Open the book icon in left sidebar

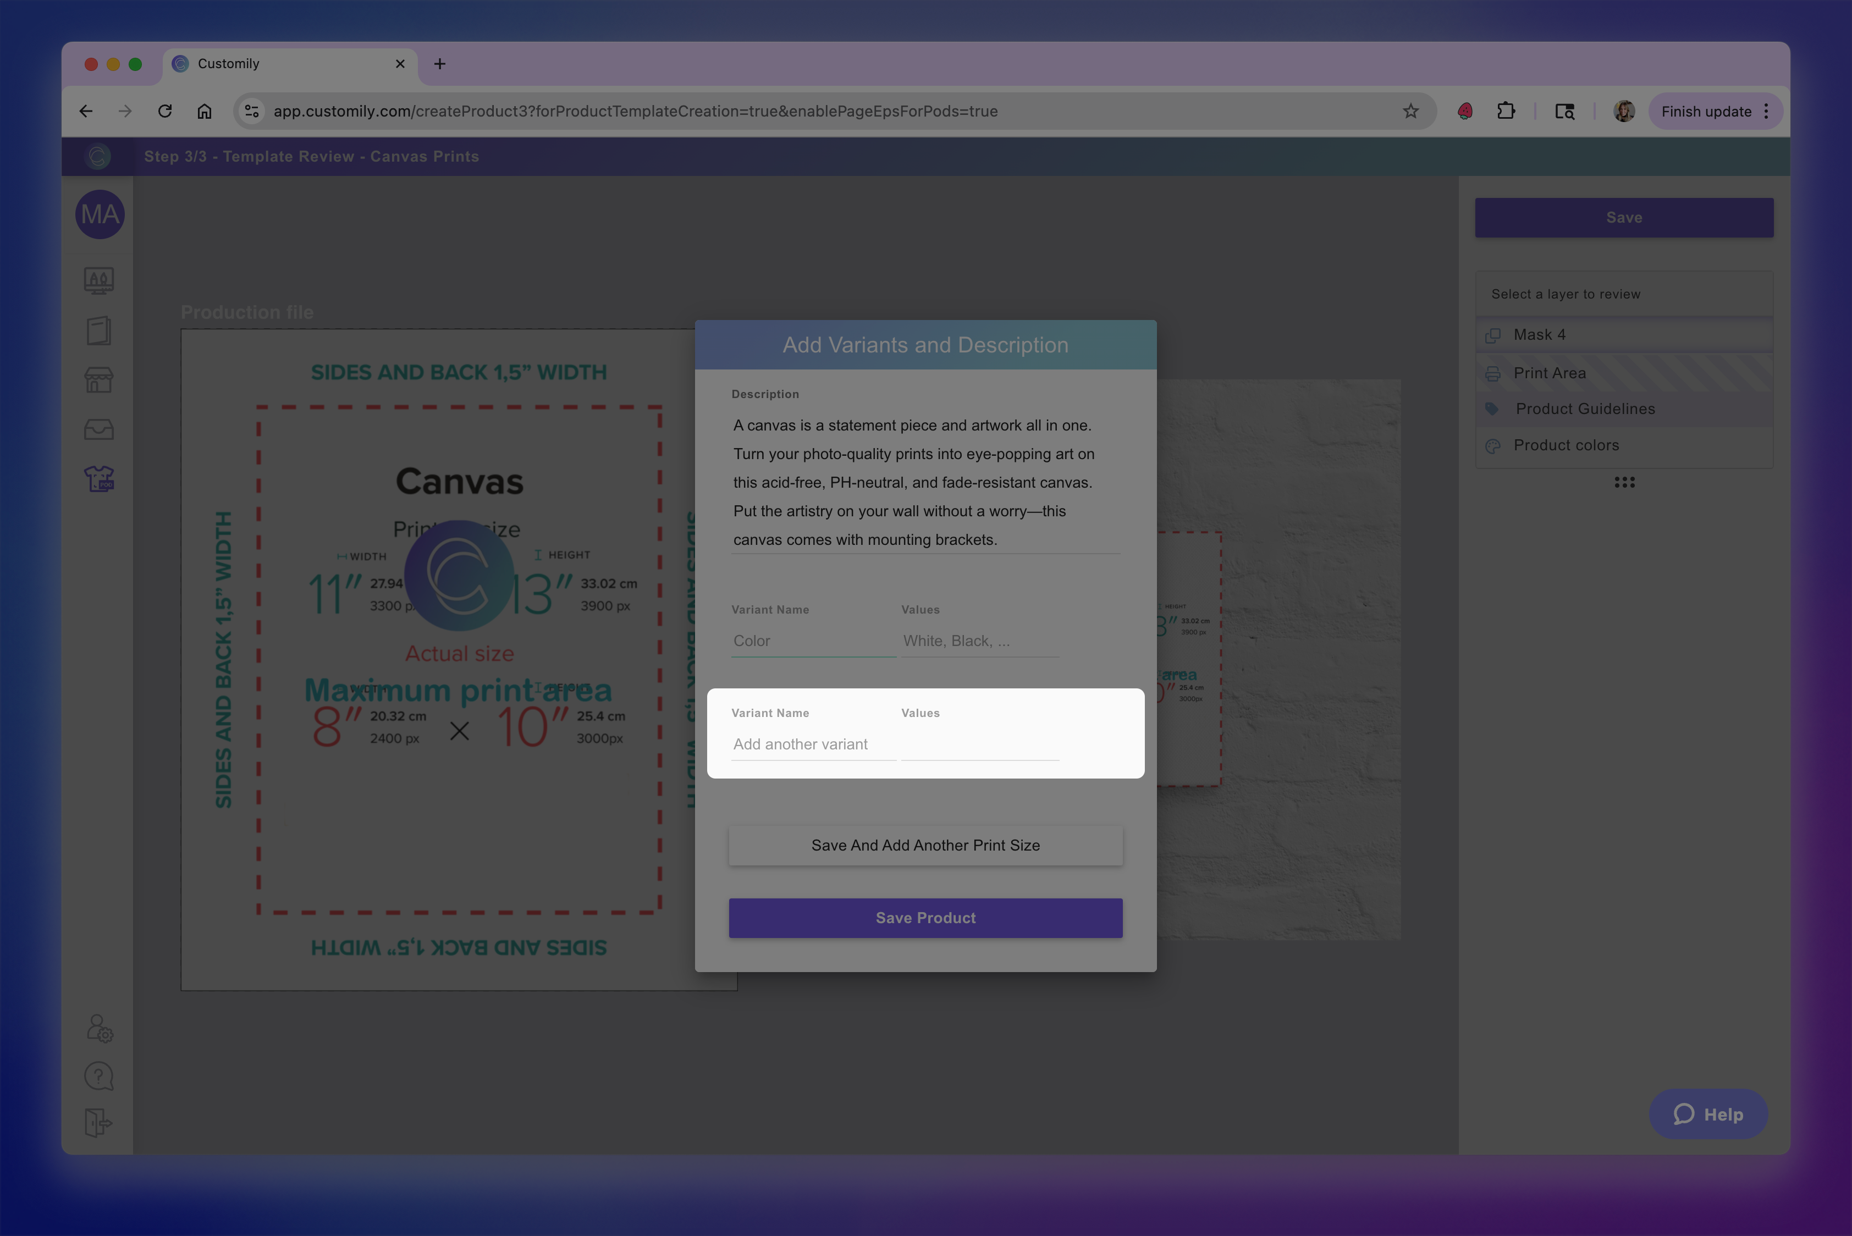(98, 331)
